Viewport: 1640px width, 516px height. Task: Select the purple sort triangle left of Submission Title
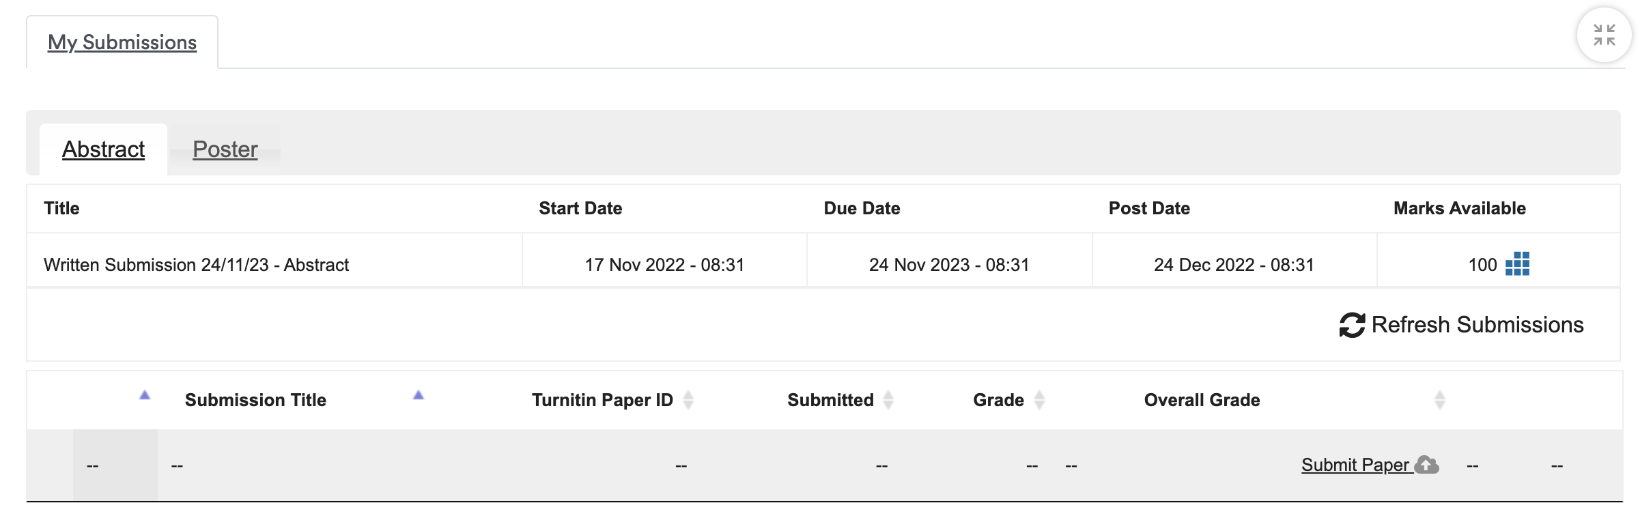[x=144, y=395]
